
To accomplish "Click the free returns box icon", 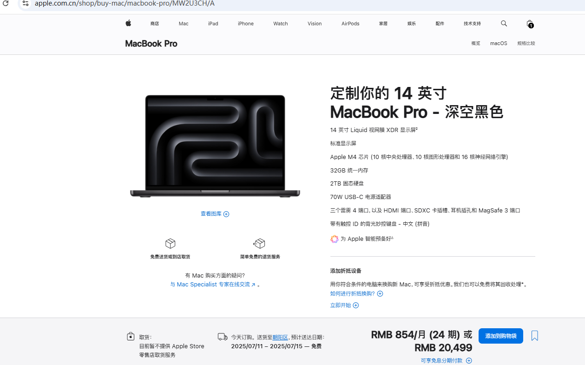I will coord(259,243).
